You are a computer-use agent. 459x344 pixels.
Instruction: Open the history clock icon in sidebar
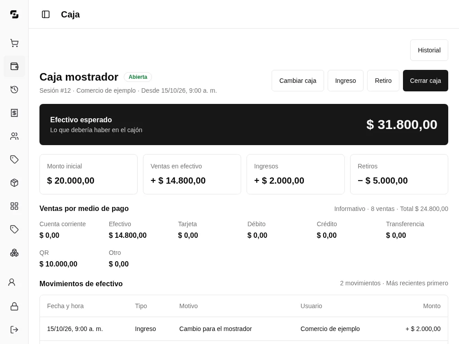tap(14, 90)
